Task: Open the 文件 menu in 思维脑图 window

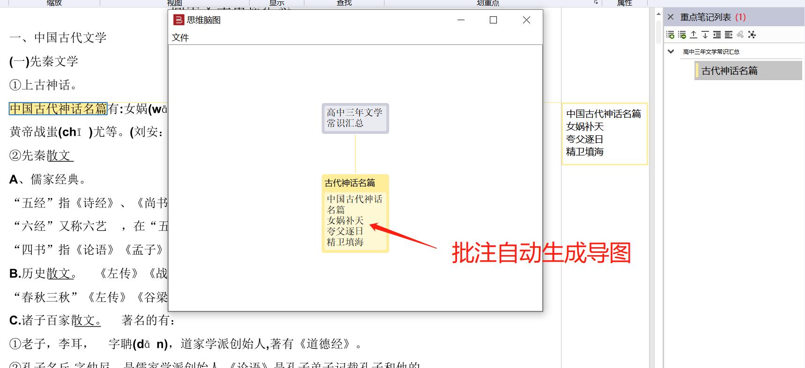Action: tap(180, 37)
